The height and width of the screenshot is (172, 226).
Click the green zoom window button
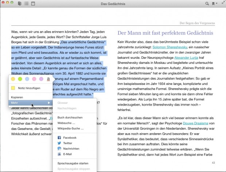pos(12,3)
